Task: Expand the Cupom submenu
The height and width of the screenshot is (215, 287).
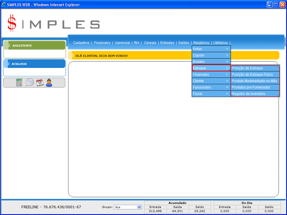Action: coord(211,55)
